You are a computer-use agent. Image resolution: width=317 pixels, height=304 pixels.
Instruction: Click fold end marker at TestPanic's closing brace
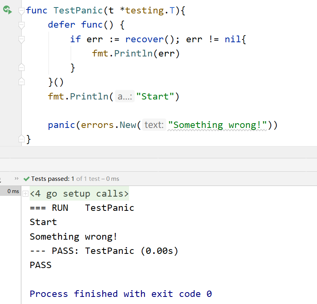[22, 139]
